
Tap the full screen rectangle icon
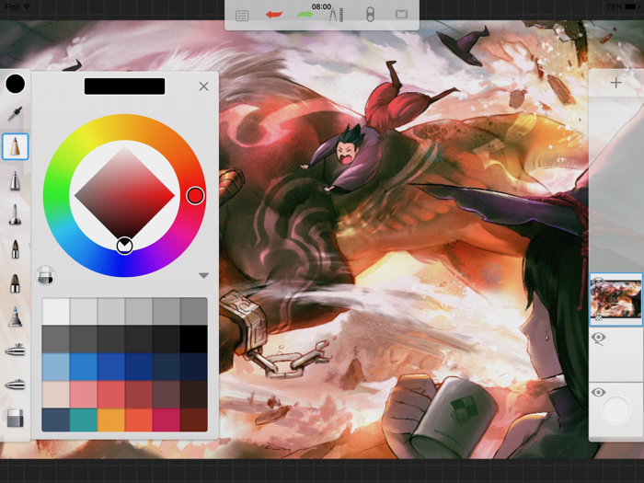point(401,15)
